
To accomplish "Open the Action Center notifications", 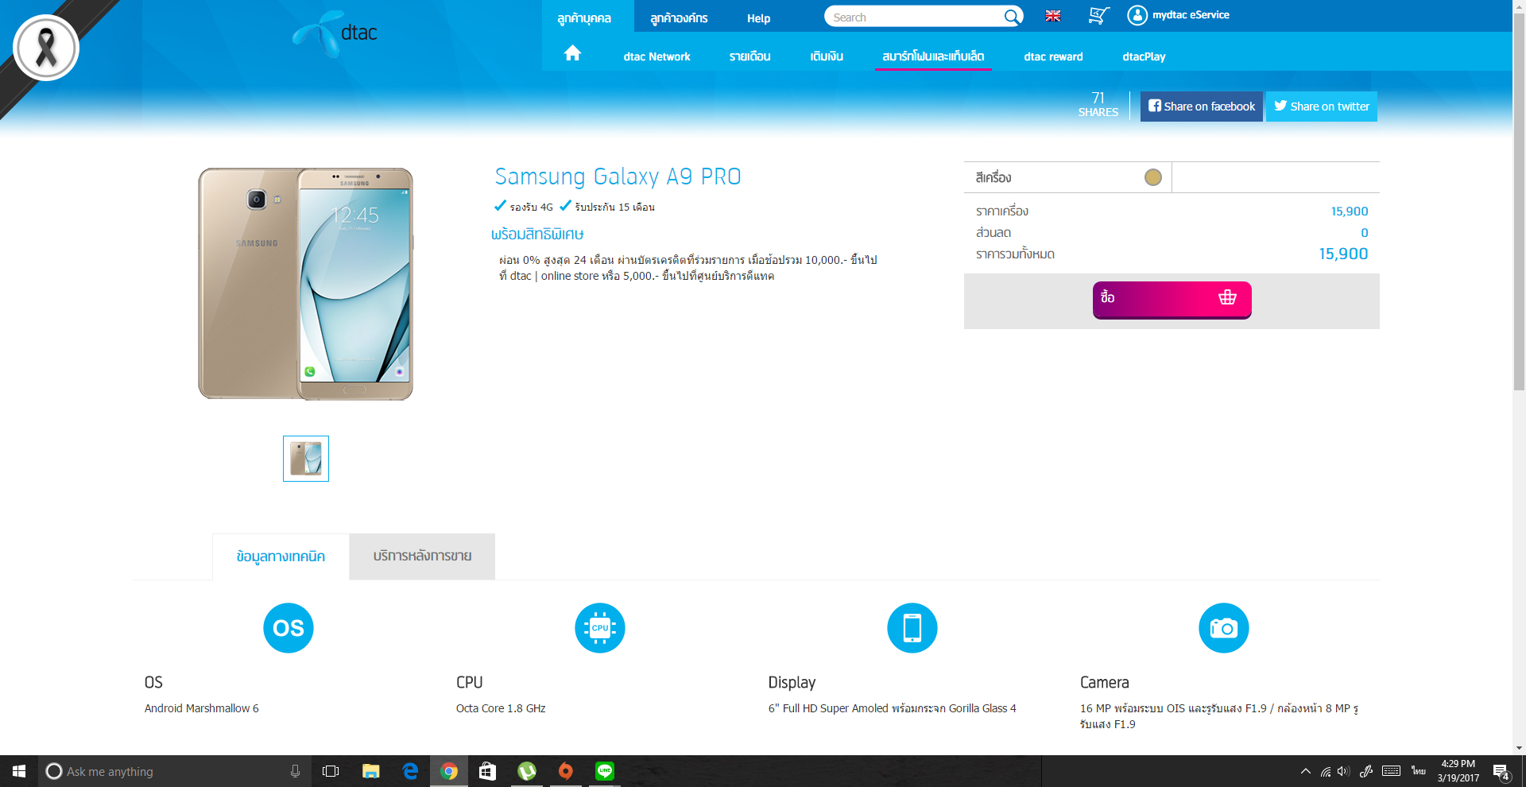I will click(x=1501, y=771).
